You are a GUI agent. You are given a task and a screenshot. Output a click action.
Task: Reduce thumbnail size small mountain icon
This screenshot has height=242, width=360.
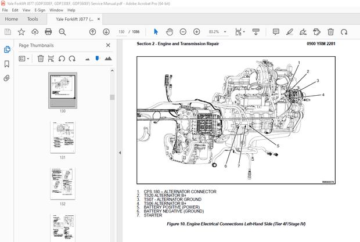[88, 59]
